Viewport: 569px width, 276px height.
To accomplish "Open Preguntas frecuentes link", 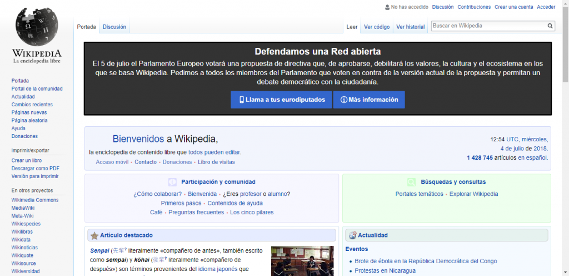I will [x=196, y=213].
